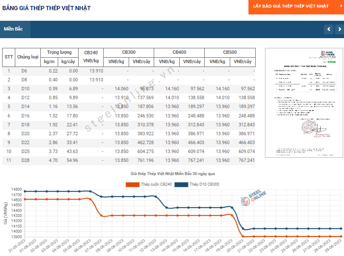Screen dimensions: 344x256
Task: Open the price quote document thumbnail
Action: [x=304, y=103]
